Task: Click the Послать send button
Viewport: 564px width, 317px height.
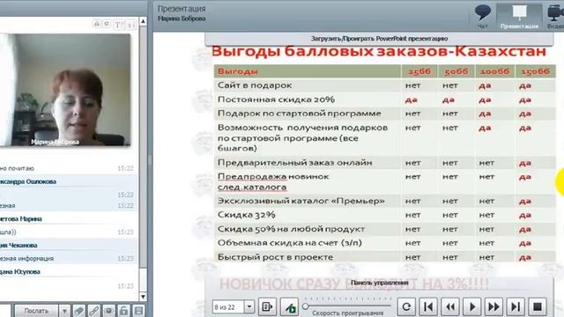Action: 36,311
